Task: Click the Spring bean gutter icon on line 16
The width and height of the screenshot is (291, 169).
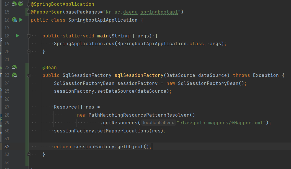Action: point(14,20)
